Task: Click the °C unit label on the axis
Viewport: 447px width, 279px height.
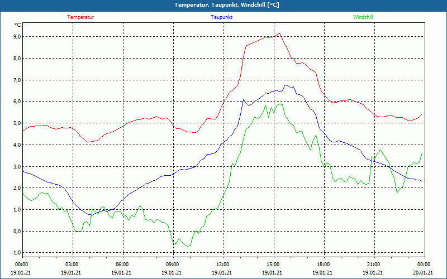Action: 18,25
